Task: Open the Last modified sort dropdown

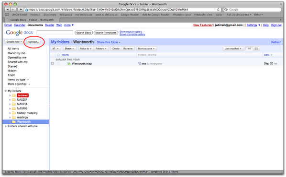Action: (x=233, y=48)
